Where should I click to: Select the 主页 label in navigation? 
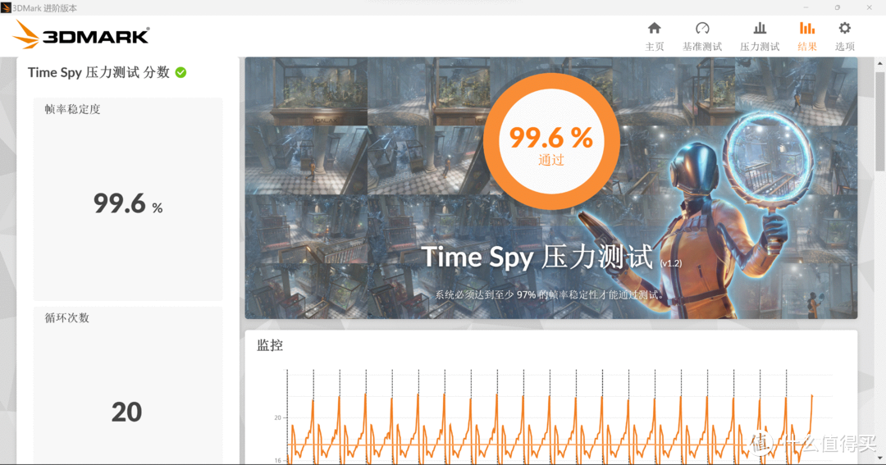655,46
